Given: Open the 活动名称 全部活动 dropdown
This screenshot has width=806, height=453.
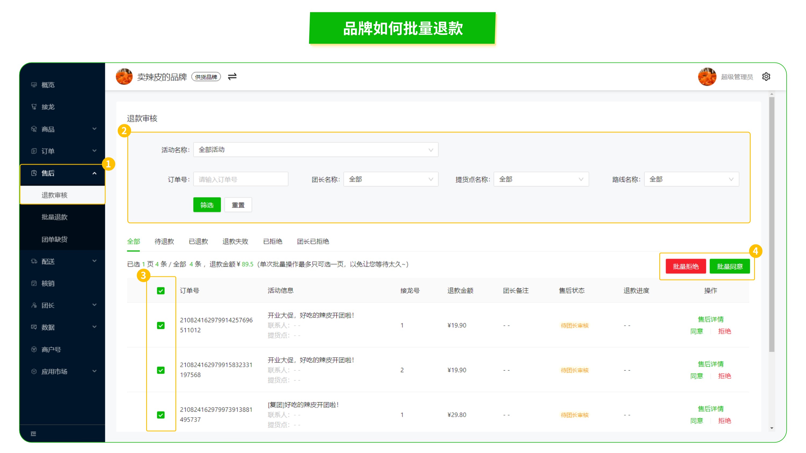Looking at the screenshot, I should point(316,150).
